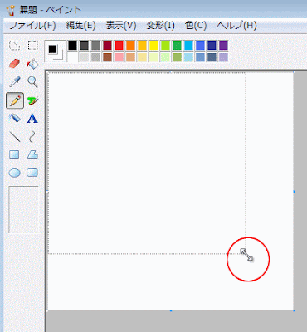
Task: Click the canvas bottom-right corner resize handle
Action: click(x=295, y=310)
